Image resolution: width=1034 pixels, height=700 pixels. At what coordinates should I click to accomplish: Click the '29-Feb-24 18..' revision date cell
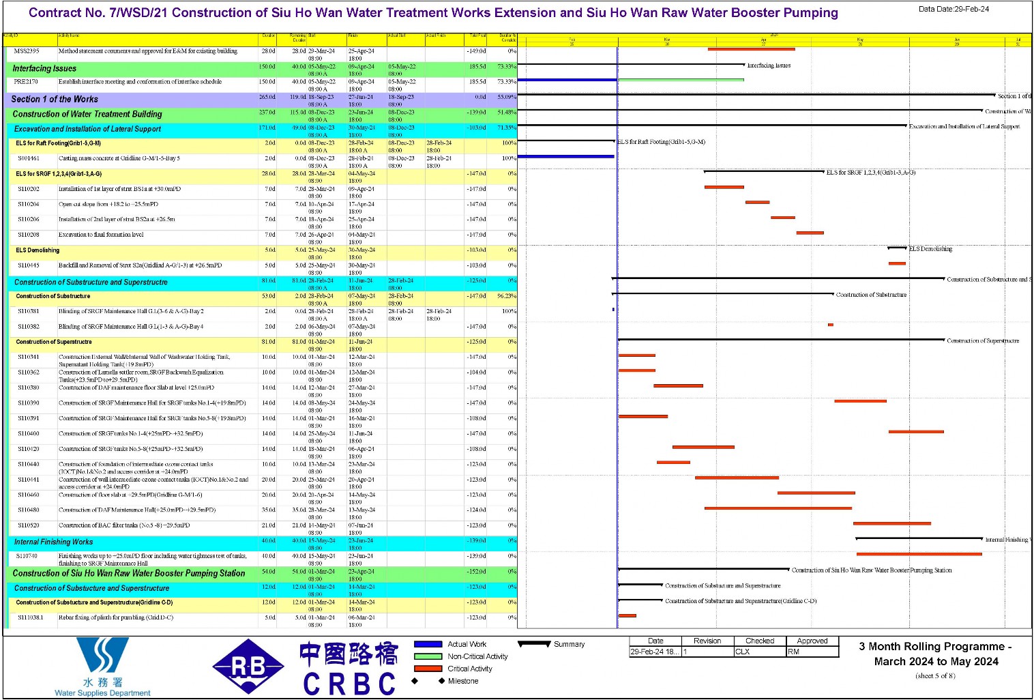[654, 652]
